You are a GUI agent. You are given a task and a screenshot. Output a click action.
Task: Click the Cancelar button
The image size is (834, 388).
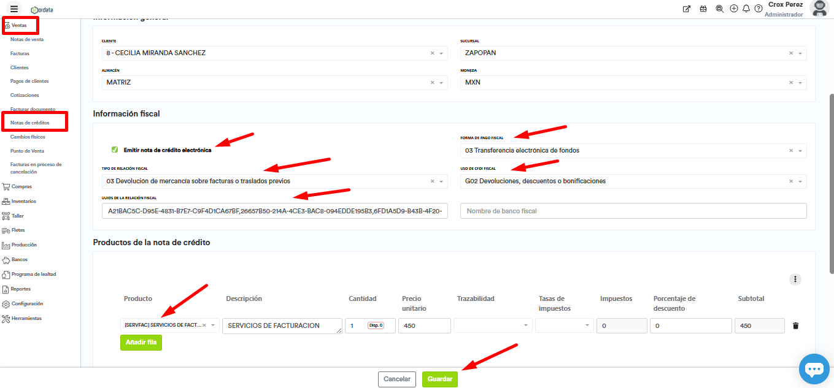pos(396,379)
